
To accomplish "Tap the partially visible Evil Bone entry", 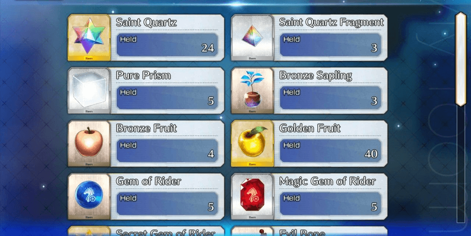I will pos(309,231).
